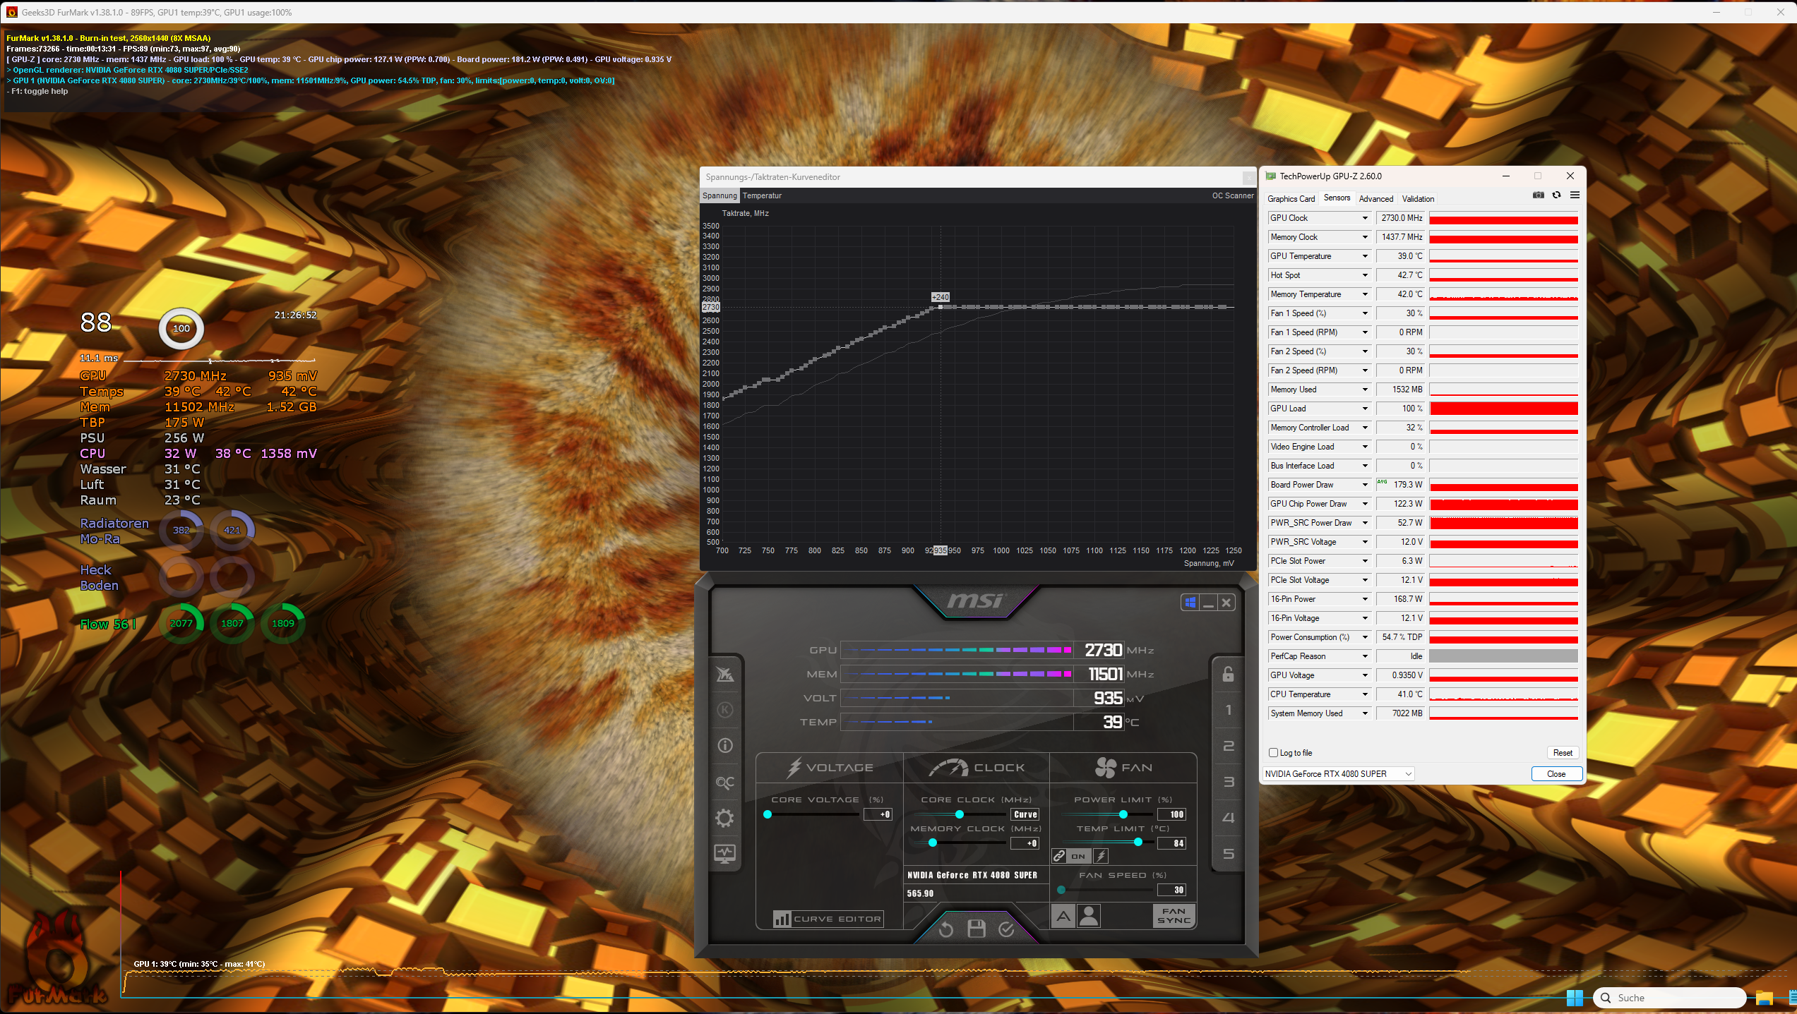Toggle the Fan Sync button

point(1174,916)
